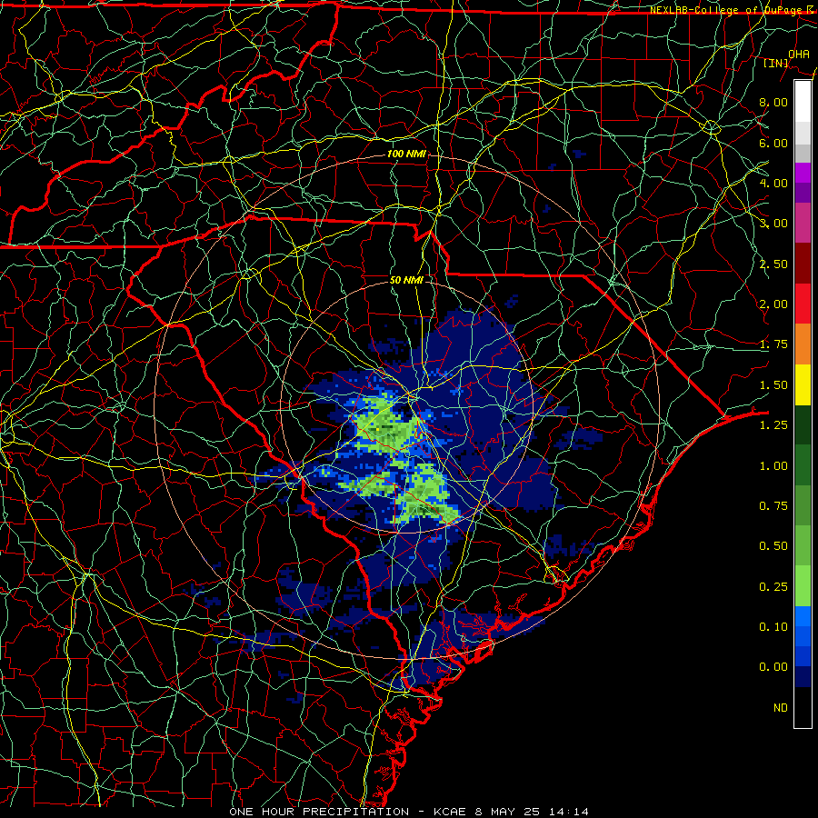The image size is (818, 818).
Task: Click the 2.50 legend value
Action: [x=773, y=264]
